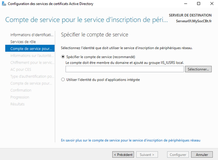This screenshot has height=160, width=218.
Task: Open the Informations sur l'autorité step
Action: tap(32, 56)
